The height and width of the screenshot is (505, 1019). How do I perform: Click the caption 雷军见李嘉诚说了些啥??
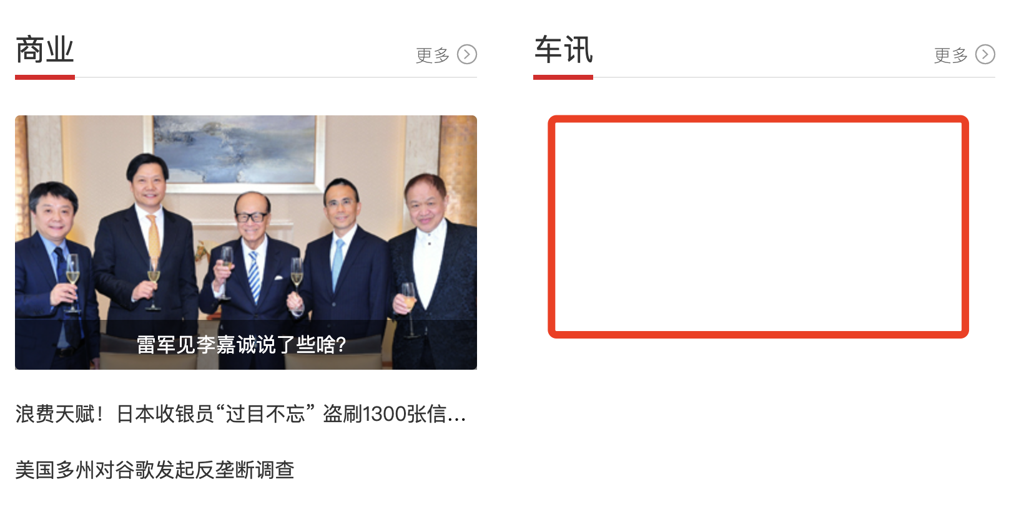(242, 344)
